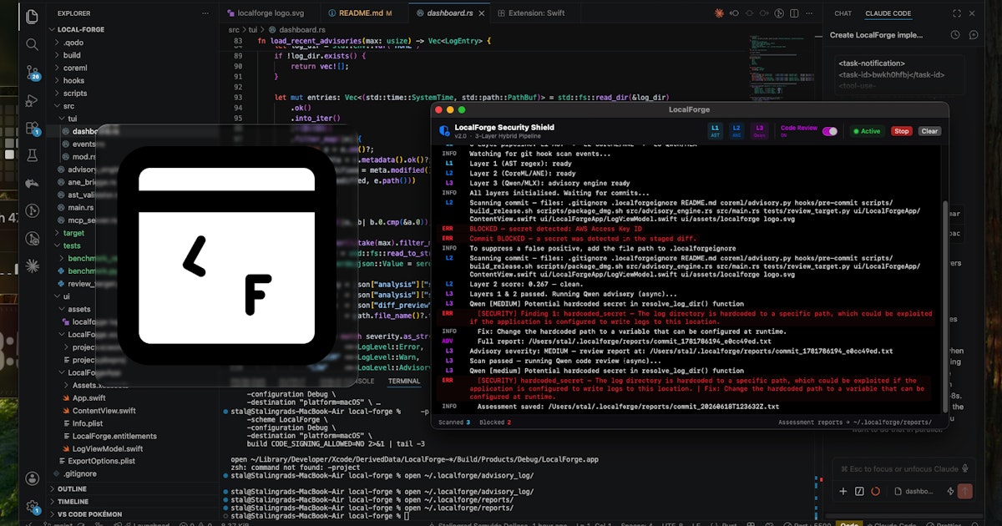This screenshot has width=1002, height=526.
Task: Switch to the CHAT panel tab
Action: tap(843, 13)
